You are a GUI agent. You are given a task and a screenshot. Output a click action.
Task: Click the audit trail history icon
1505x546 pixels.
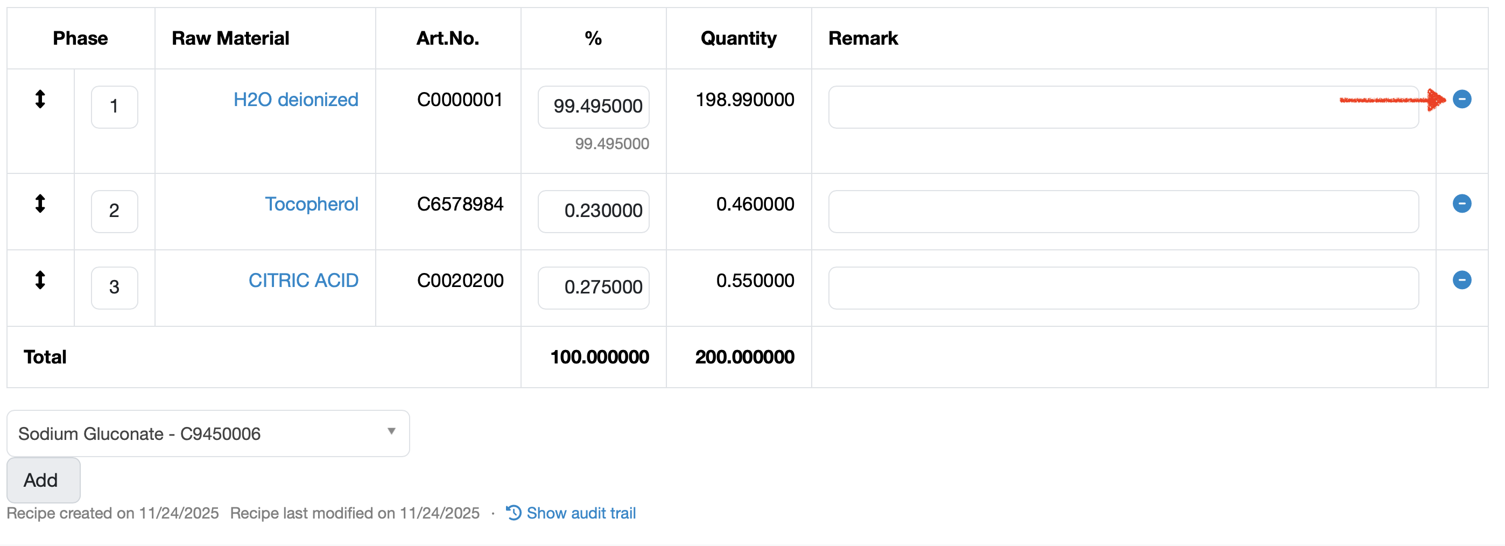[x=514, y=513]
